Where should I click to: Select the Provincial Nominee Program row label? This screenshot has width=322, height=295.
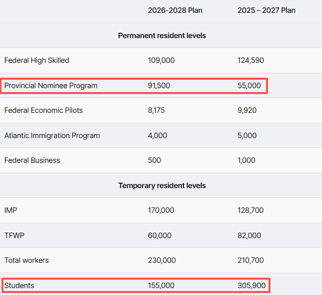pos(51,86)
